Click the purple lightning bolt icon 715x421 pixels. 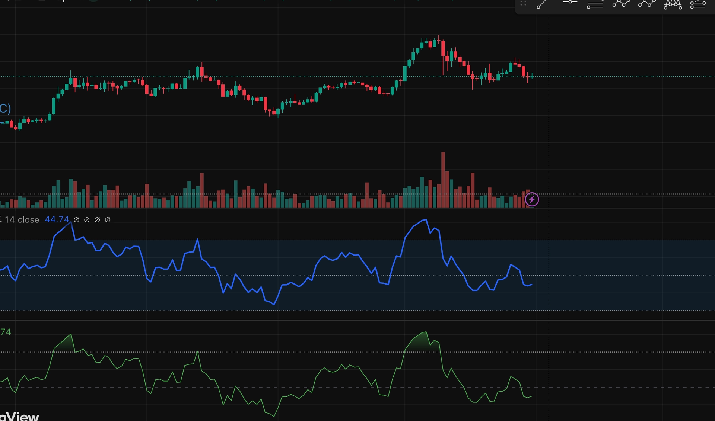(532, 200)
